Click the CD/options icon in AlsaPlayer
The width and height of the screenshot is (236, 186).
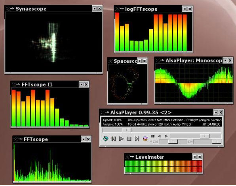[x=105, y=139]
